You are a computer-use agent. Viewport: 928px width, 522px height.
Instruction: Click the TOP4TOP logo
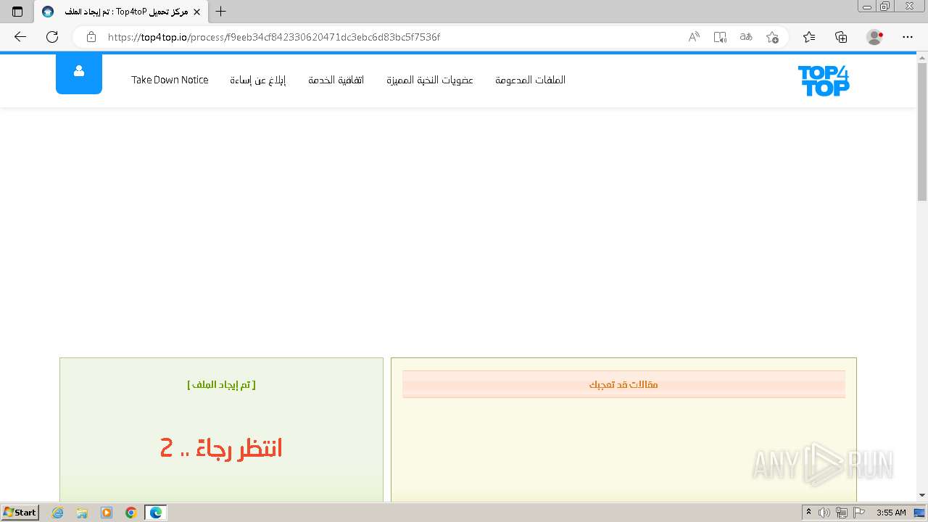tap(824, 80)
